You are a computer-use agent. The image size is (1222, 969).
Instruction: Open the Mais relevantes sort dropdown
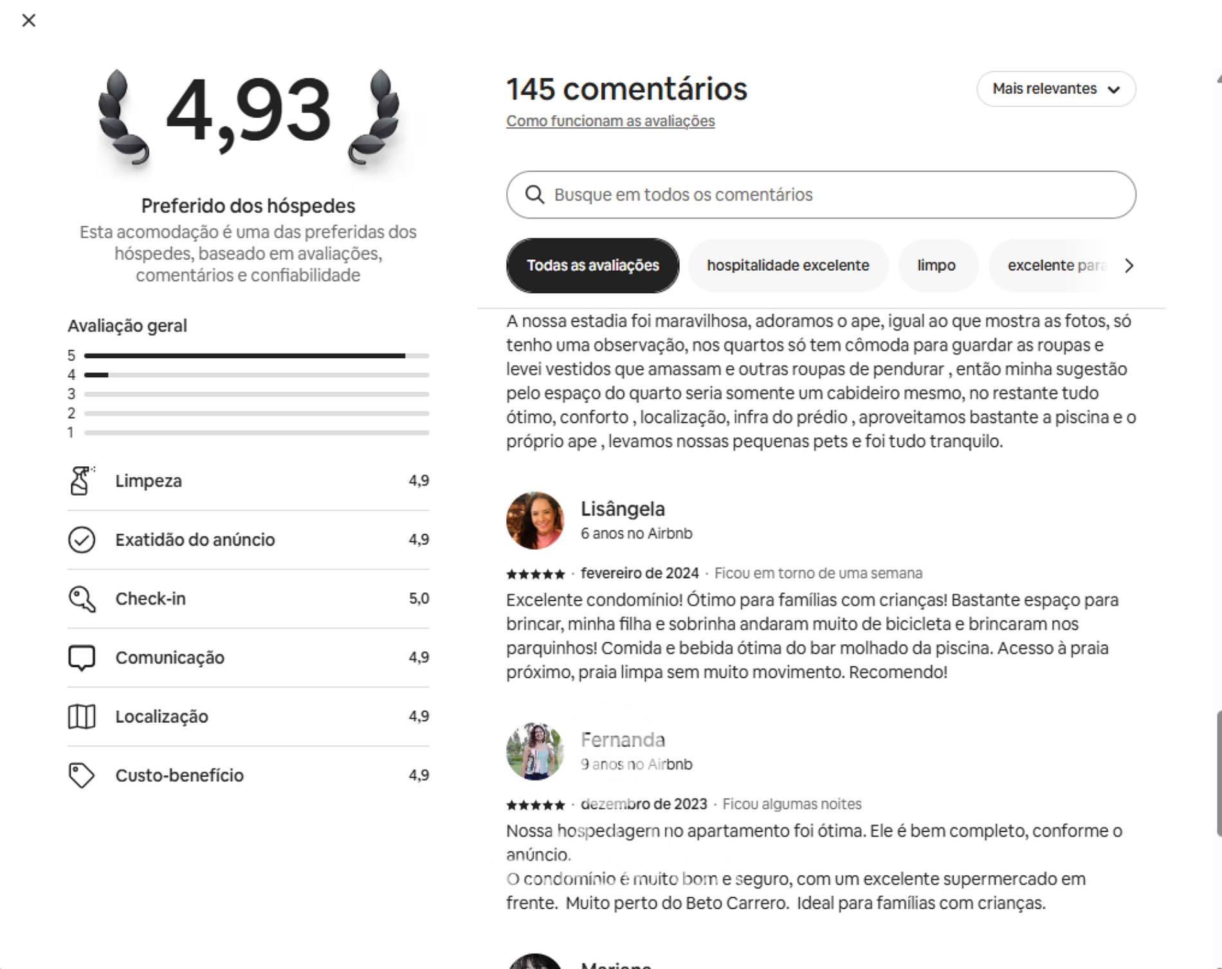(1055, 89)
